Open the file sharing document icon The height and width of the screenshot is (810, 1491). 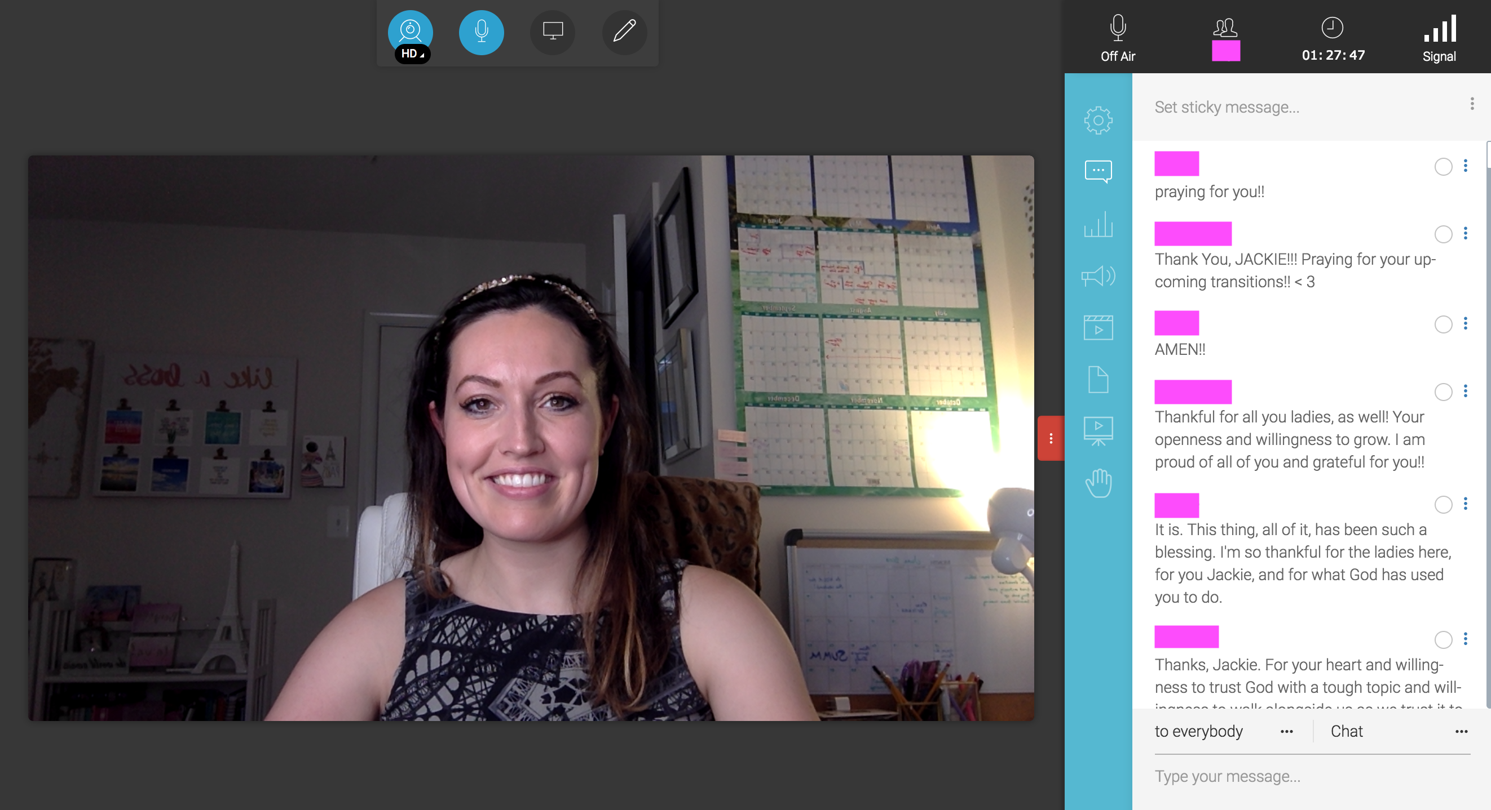pyautogui.click(x=1097, y=380)
